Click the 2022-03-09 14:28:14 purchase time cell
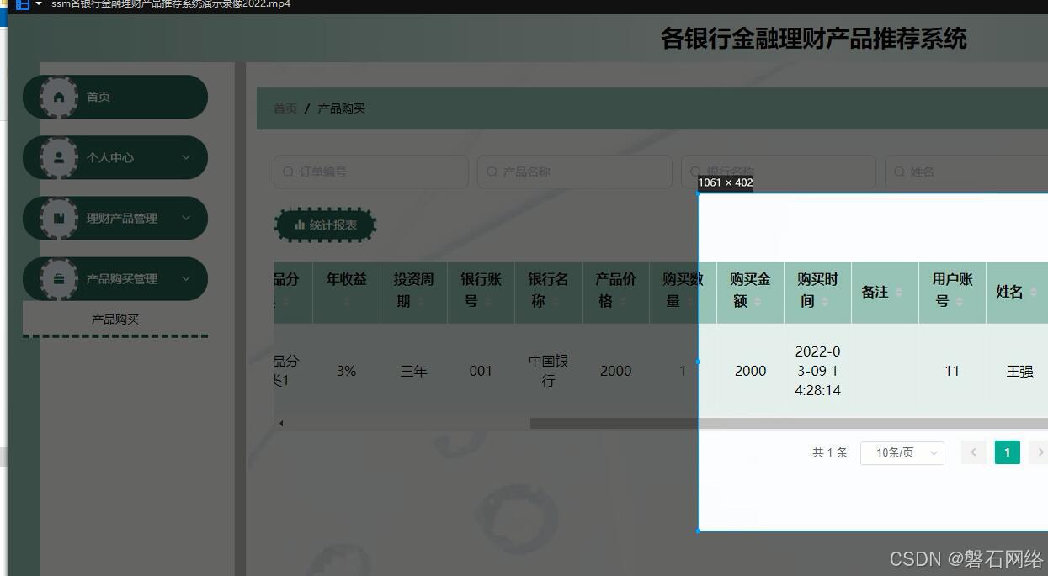The image size is (1048, 576). click(x=817, y=371)
